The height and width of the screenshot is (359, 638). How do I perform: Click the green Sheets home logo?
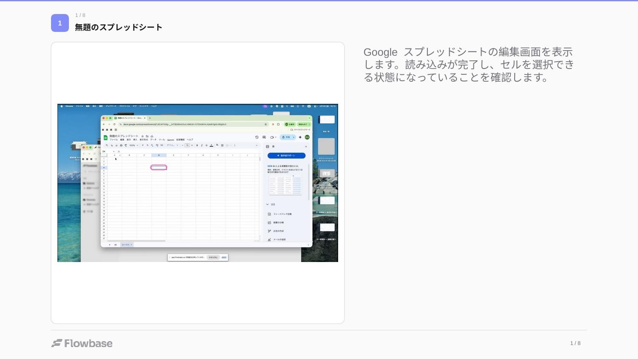[x=105, y=137]
